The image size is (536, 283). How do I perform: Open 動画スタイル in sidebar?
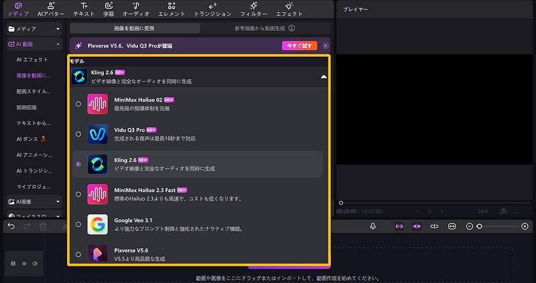click(33, 92)
